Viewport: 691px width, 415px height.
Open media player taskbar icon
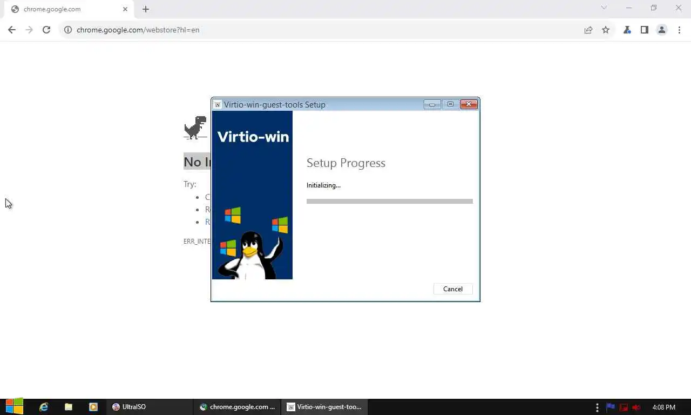[93, 407]
